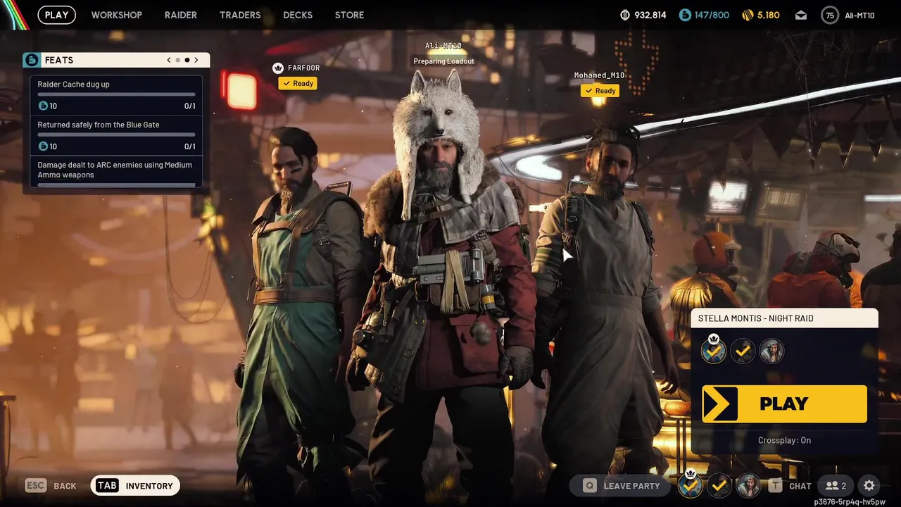
Task: Open the TRADERS tab
Action: (240, 15)
